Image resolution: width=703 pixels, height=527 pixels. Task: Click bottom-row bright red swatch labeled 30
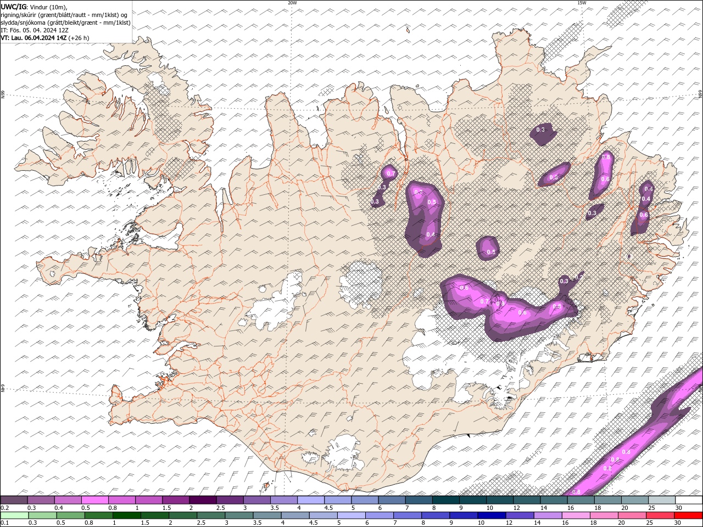coord(688,515)
